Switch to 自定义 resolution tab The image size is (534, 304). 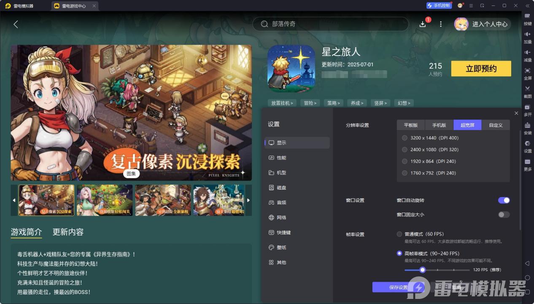point(496,125)
